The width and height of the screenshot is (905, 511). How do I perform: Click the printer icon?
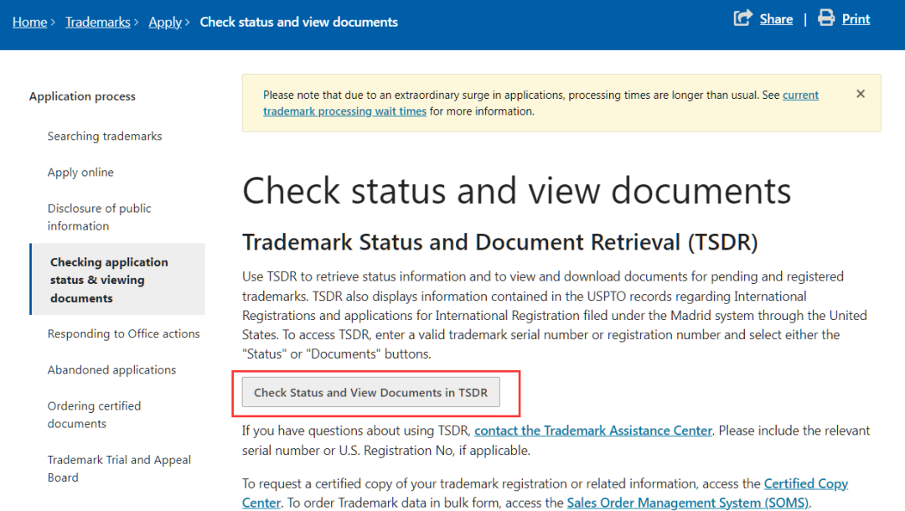click(826, 18)
